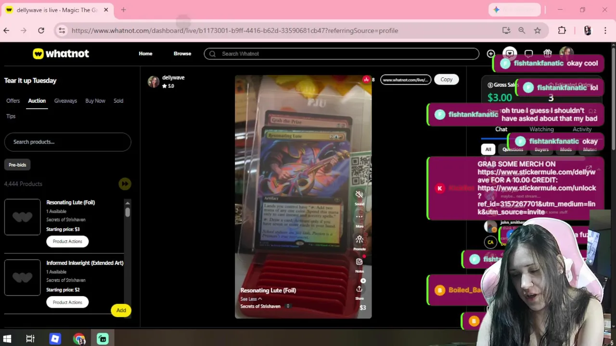616x346 pixels.
Task: Switch to the Giveaways tab
Action: (65, 101)
